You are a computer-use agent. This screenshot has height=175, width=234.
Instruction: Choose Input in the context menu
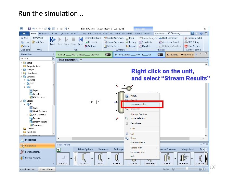click(x=142, y=96)
